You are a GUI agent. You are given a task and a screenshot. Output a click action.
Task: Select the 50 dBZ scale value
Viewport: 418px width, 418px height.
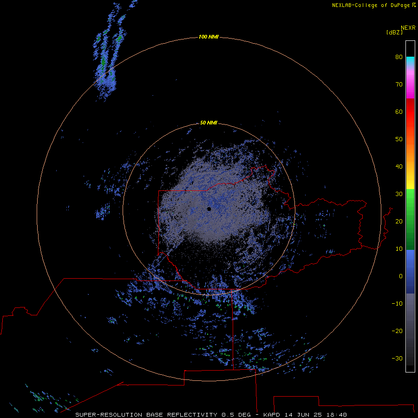399,139
